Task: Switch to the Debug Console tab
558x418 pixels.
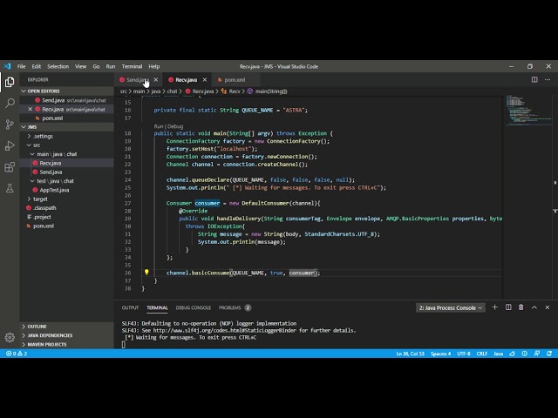Action: point(194,307)
